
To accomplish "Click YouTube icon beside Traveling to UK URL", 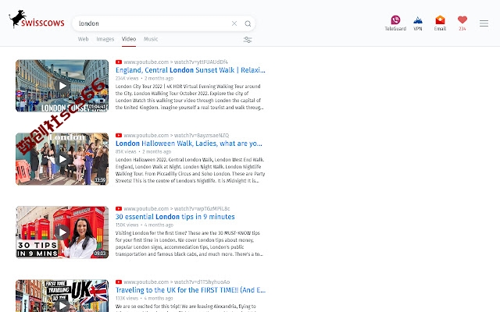I will tap(119, 282).
